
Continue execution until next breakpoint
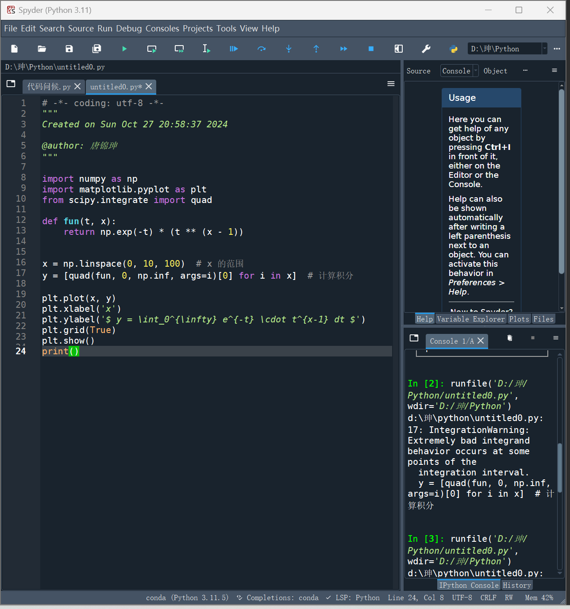343,49
